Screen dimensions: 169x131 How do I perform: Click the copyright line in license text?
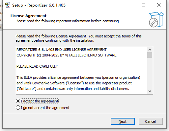click(x=67, y=55)
